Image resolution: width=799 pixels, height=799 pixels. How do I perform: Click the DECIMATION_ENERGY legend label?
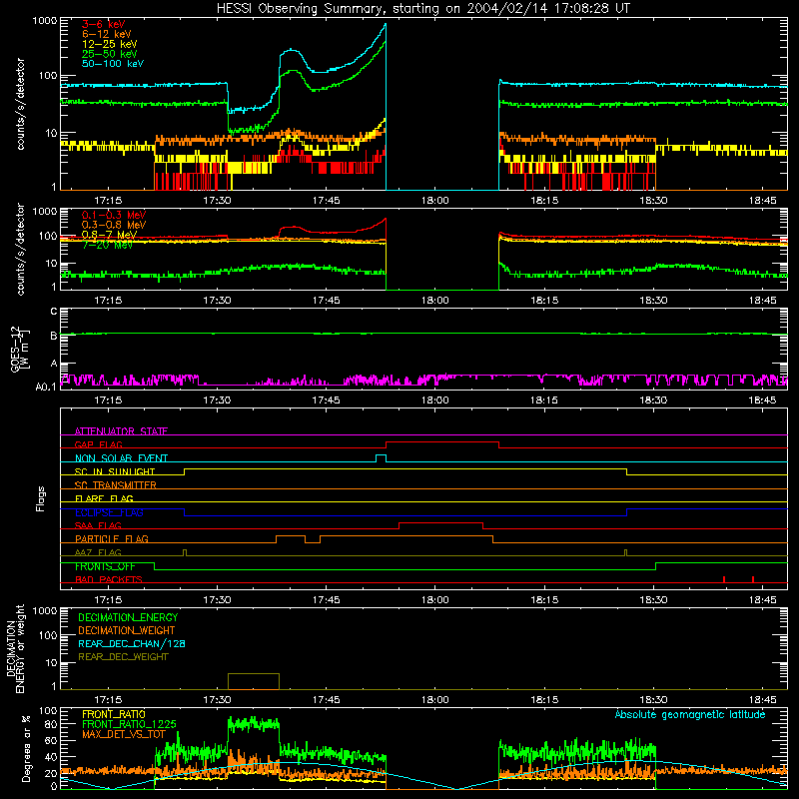coord(128,617)
